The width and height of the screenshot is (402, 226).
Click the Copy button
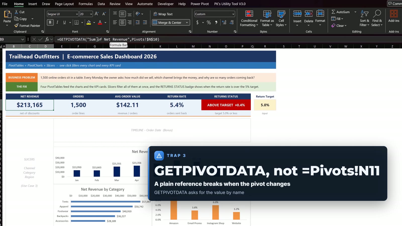(21, 19)
